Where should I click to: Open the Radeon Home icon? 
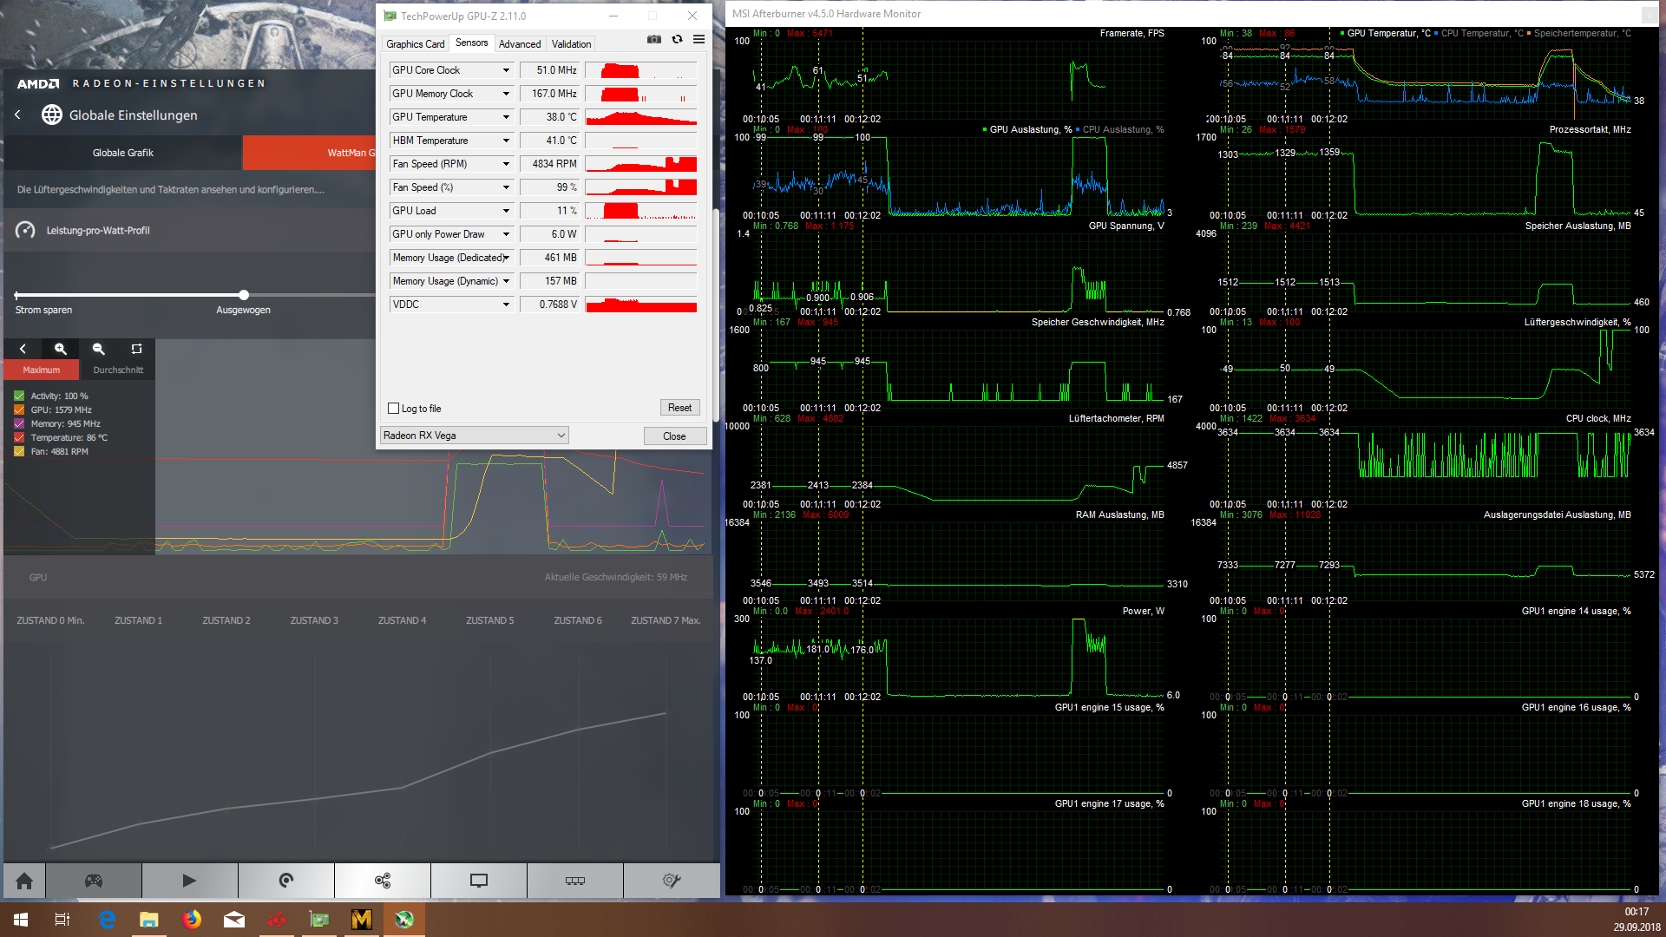pyautogui.click(x=24, y=881)
